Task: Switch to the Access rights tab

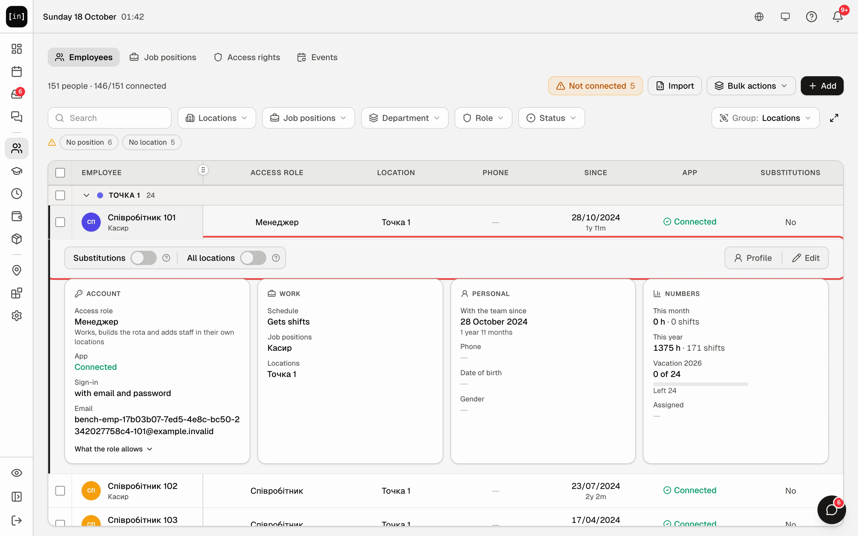Action: (x=247, y=57)
